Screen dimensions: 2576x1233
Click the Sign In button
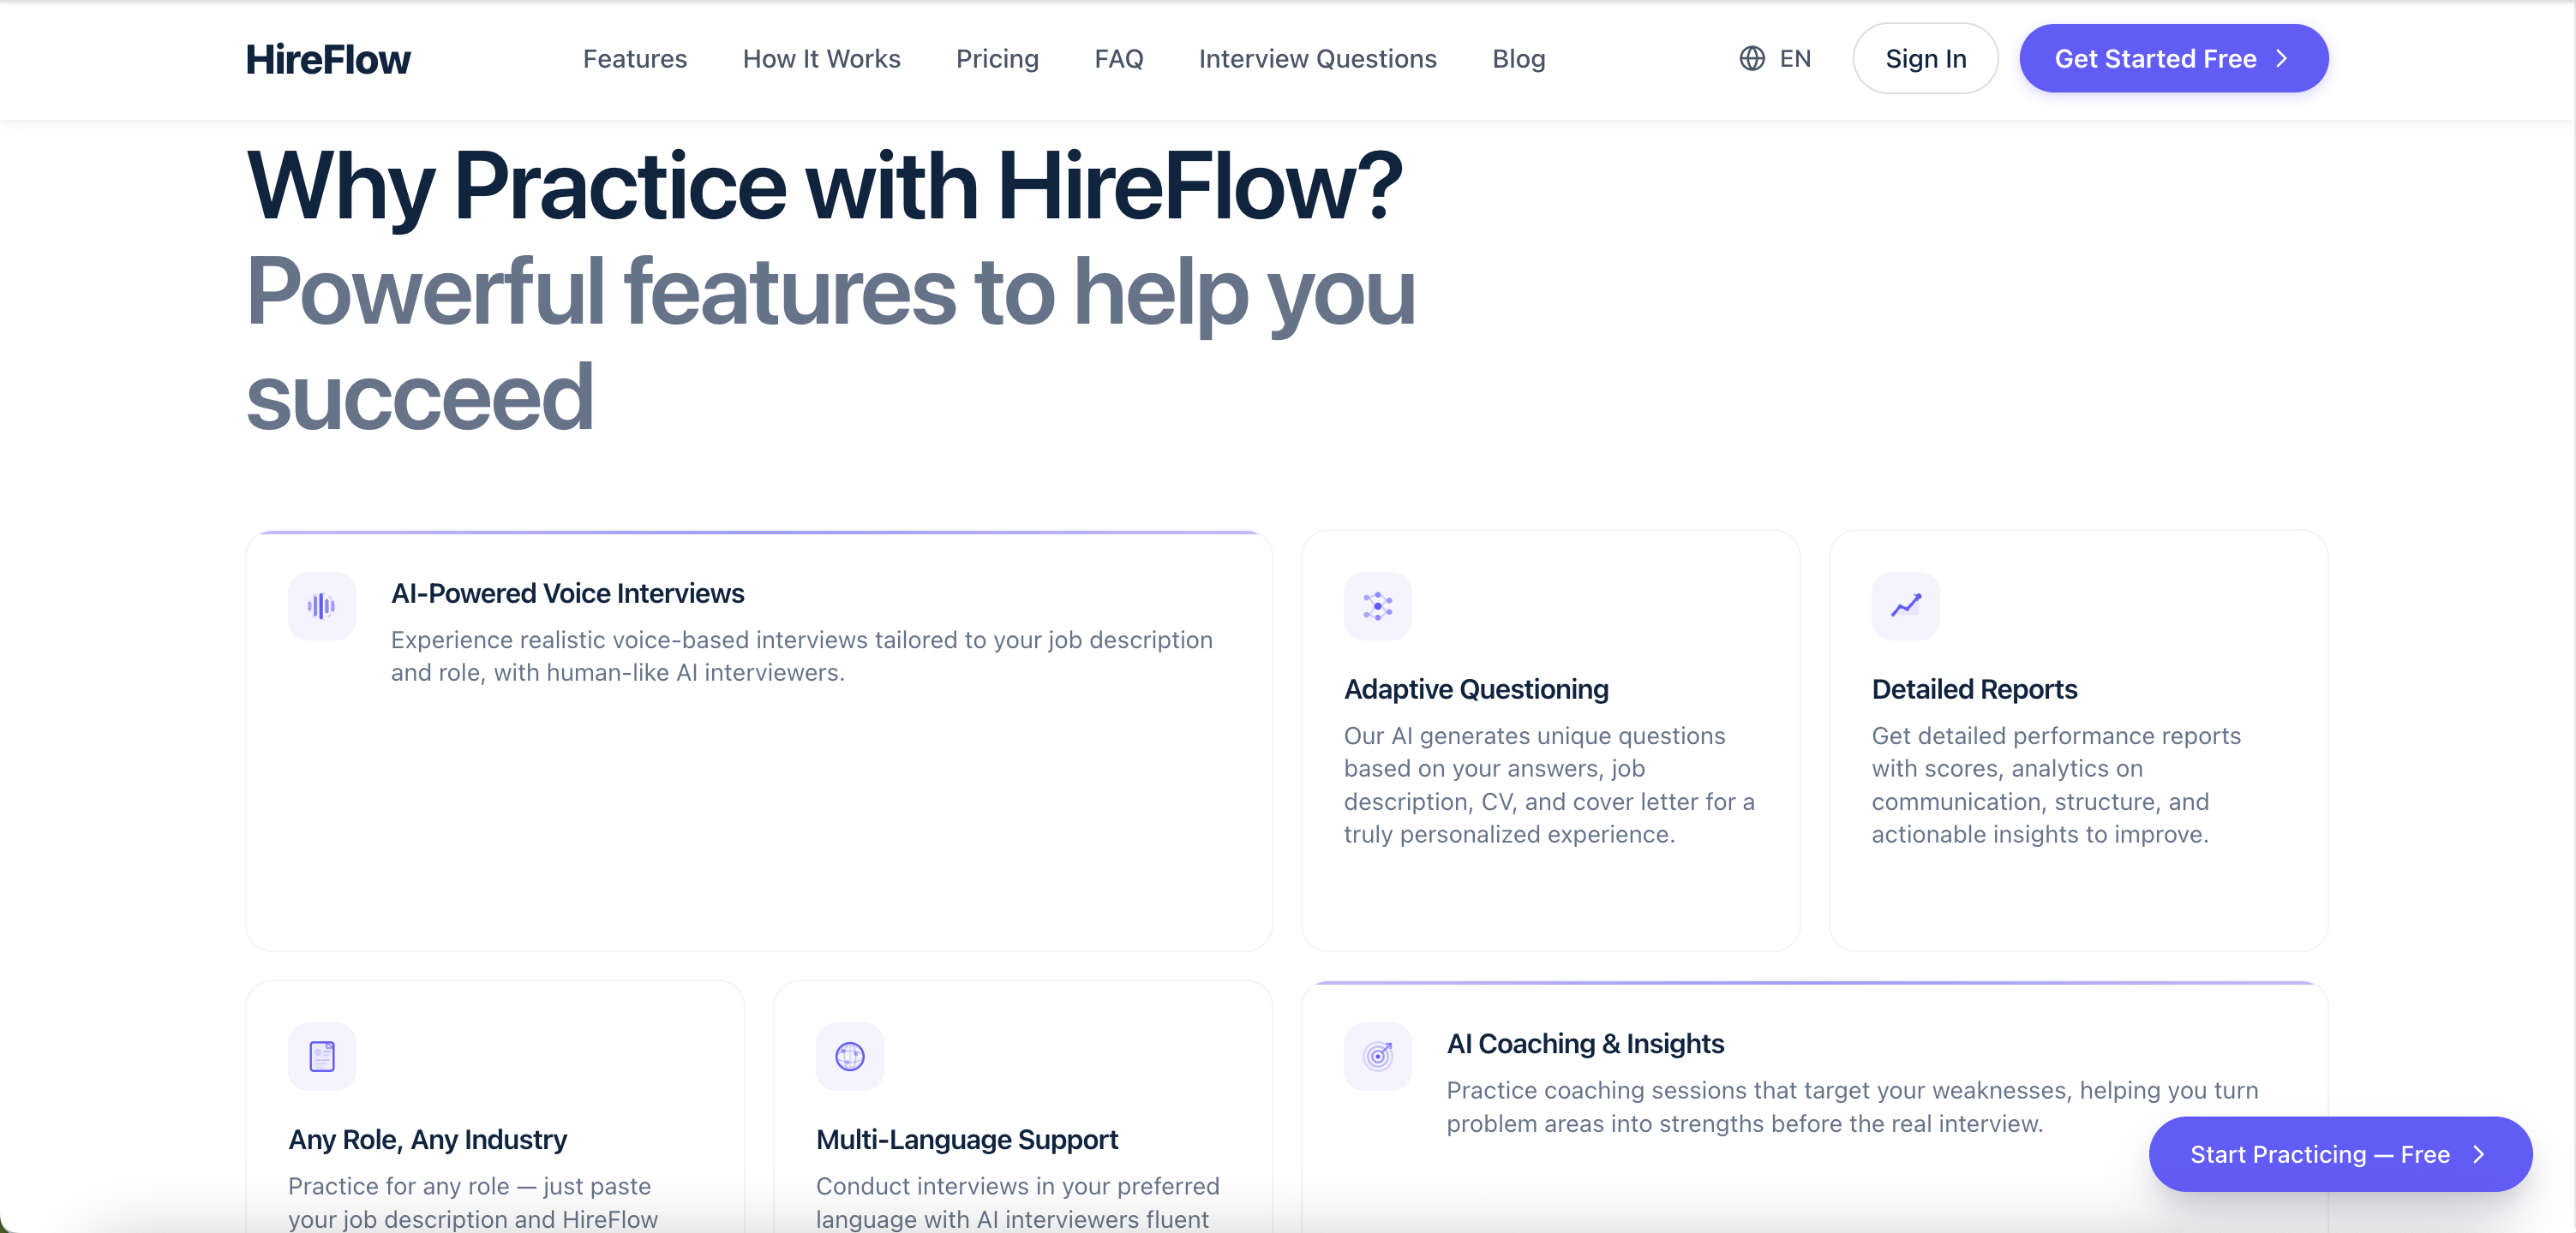click(1924, 58)
